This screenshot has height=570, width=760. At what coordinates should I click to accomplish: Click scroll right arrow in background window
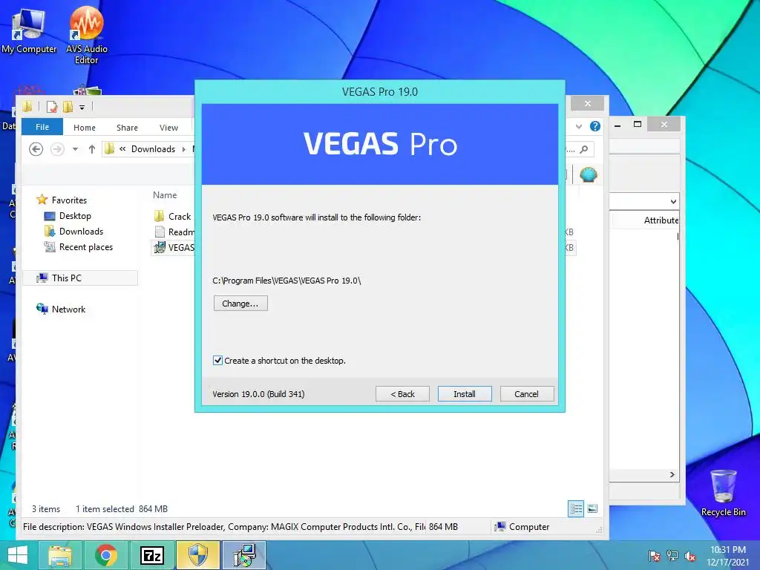(672, 474)
